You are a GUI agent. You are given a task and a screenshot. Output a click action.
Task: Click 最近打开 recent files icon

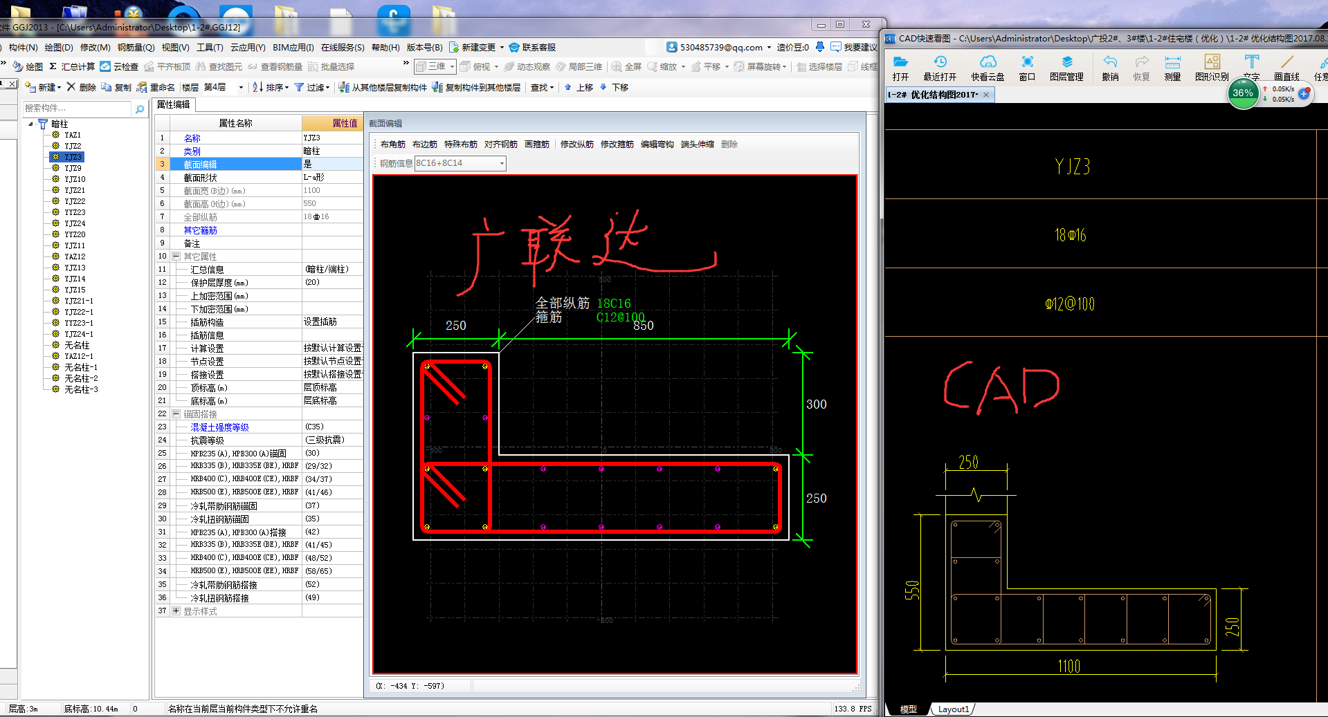coord(940,68)
